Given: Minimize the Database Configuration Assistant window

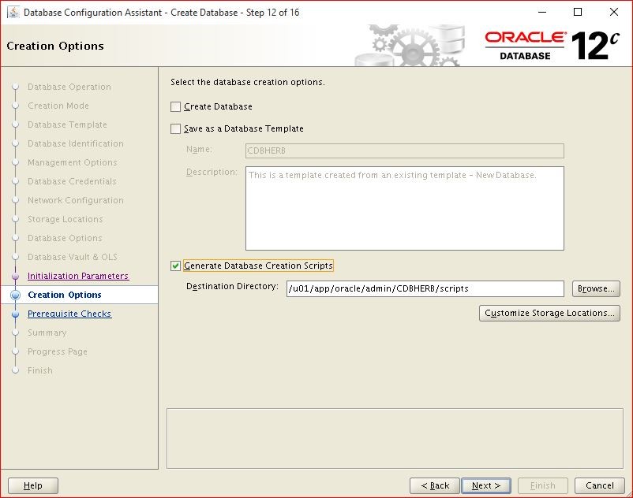Looking at the screenshot, I should [x=542, y=12].
